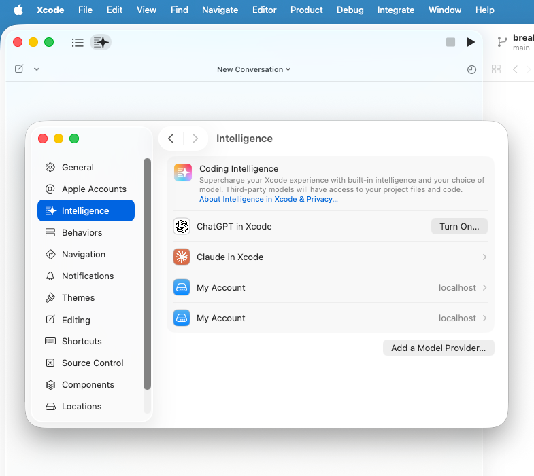Click the green zoom button of Settings

74,139
